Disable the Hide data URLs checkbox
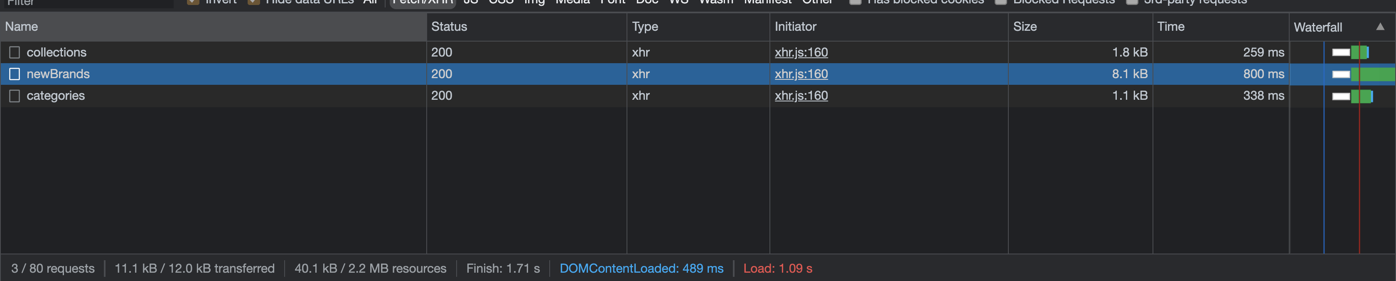1396x281 pixels. pyautogui.click(x=253, y=2)
